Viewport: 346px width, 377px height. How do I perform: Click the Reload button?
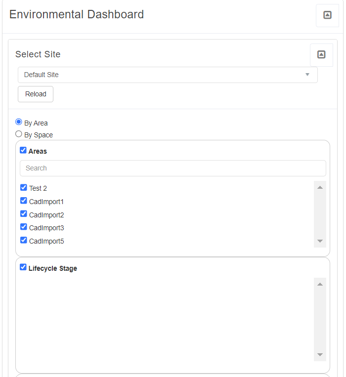[x=36, y=94]
